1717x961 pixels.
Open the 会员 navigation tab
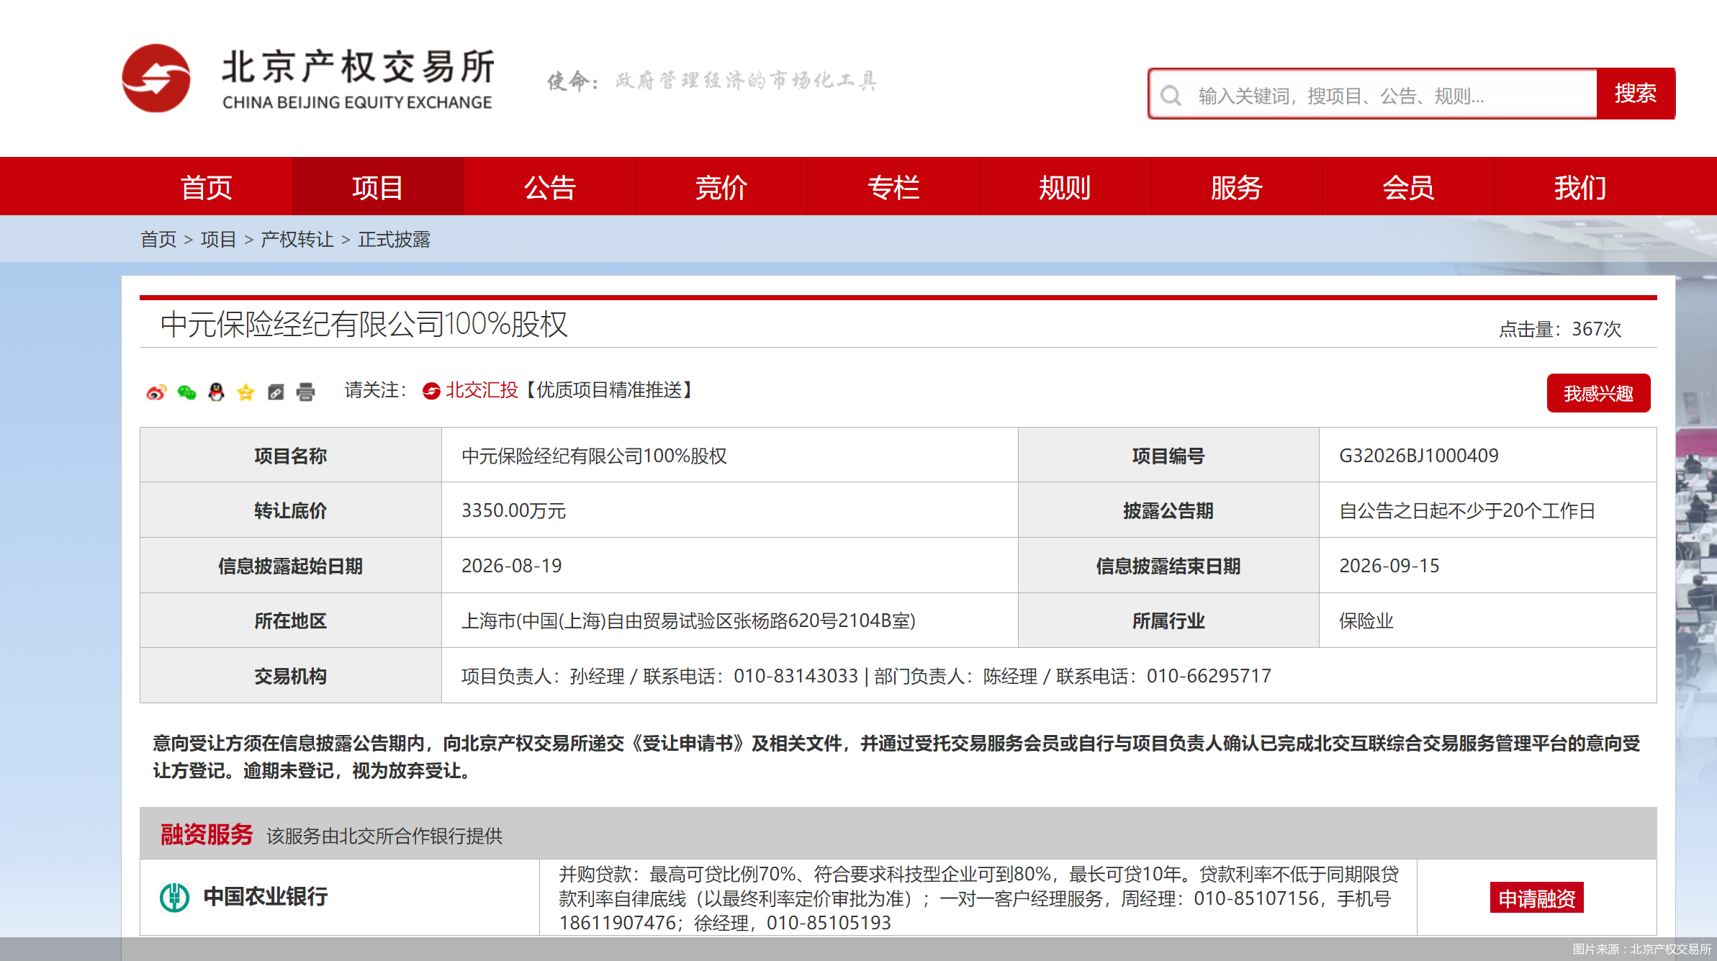click(x=1408, y=187)
